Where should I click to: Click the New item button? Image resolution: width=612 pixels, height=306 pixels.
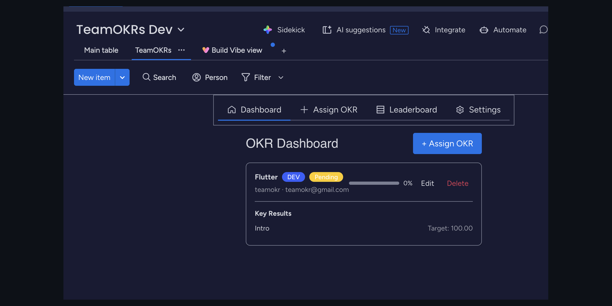point(94,77)
